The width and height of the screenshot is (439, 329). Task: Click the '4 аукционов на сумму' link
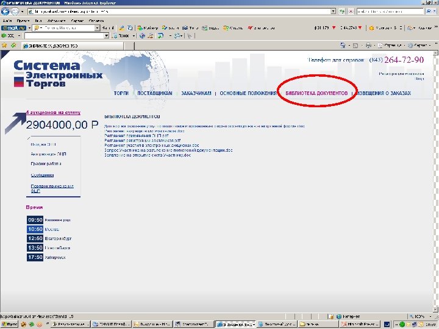pyautogui.click(x=53, y=113)
